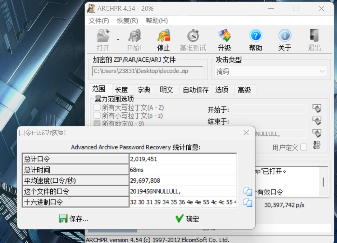Select the hex password value row
This screenshot has height=243, width=337.
tap(183, 202)
